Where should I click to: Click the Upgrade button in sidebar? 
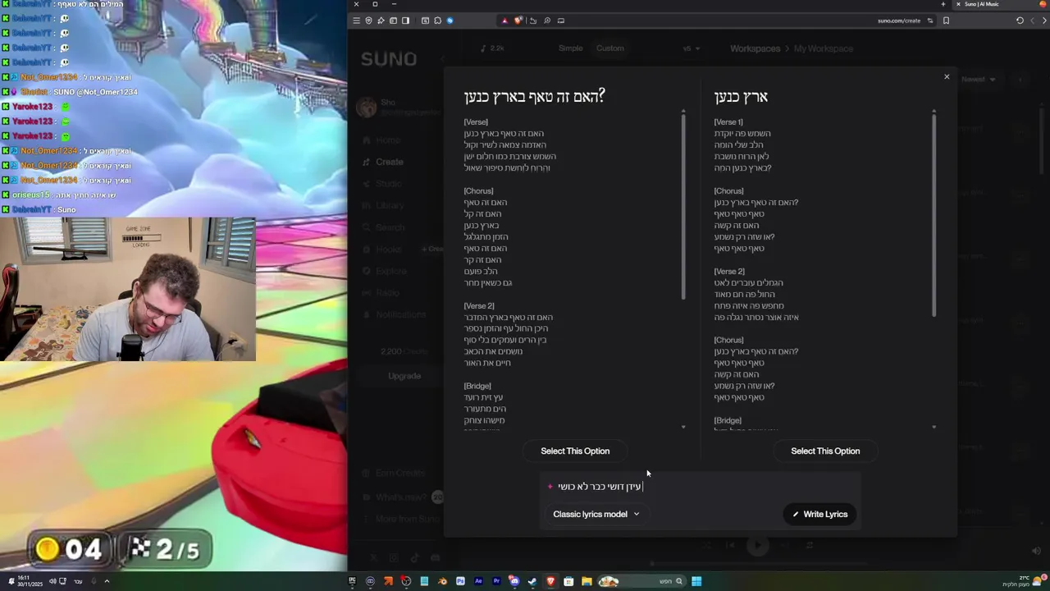[x=404, y=376]
